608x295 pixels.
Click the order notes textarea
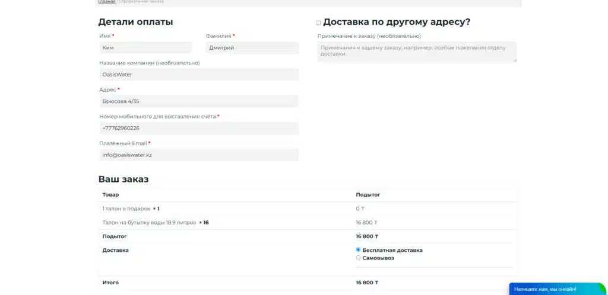pyautogui.click(x=417, y=52)
